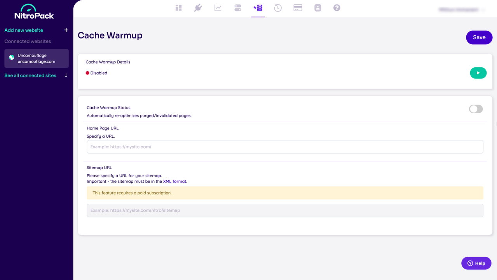The height and width of the screenshot is (280, 497).
Task: Expand the user account dropdown menu
Action: pyautogui.click(x=462, y=9)
